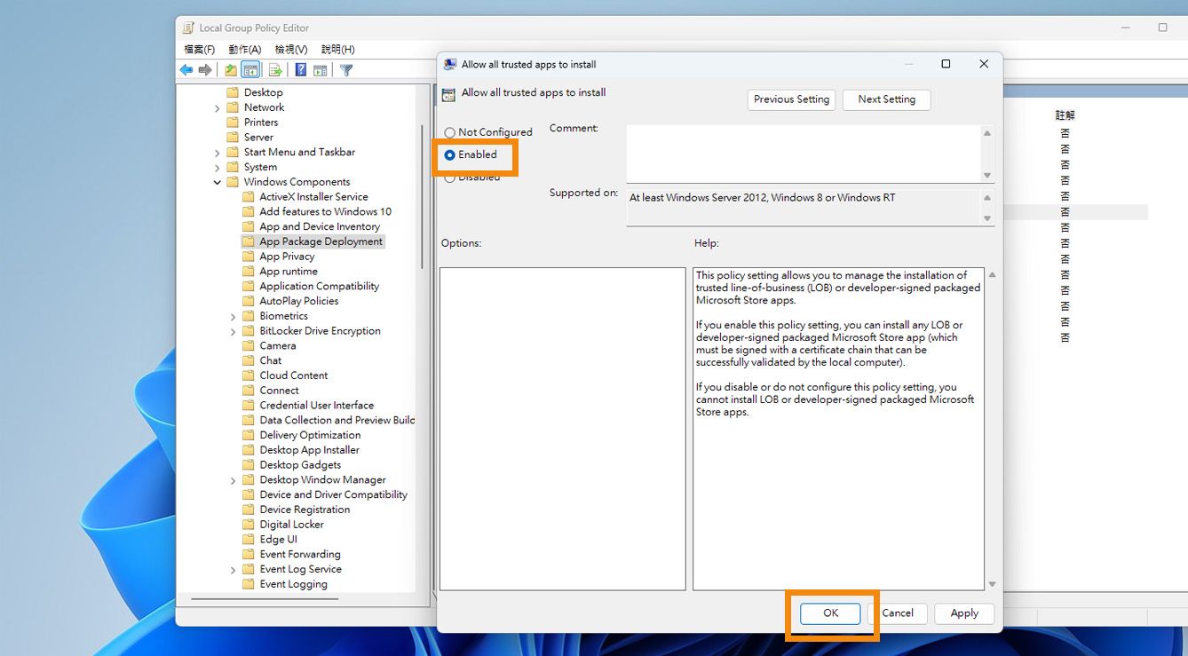Expand the Start Menu and Taskbar node
1188x656 pixels.
218,153
